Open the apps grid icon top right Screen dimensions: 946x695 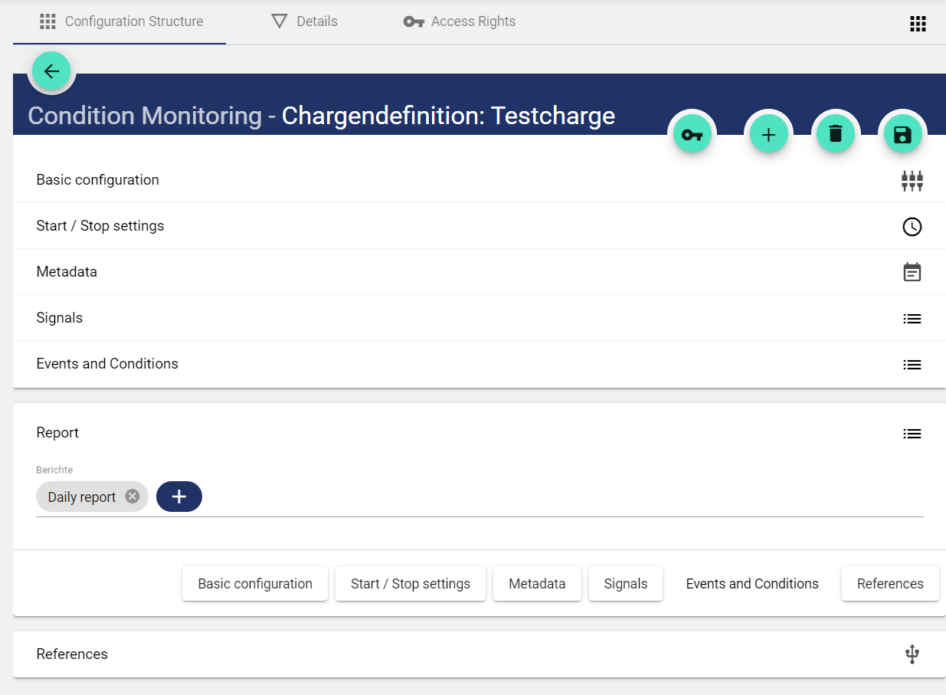tap(918, 24)
